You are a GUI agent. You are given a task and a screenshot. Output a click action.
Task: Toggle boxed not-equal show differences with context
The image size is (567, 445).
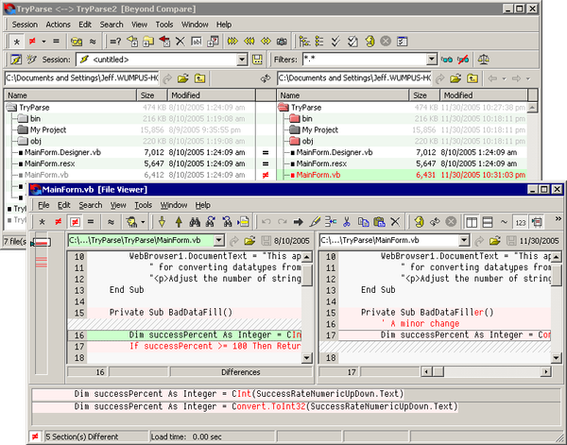(x=75, y=222)
